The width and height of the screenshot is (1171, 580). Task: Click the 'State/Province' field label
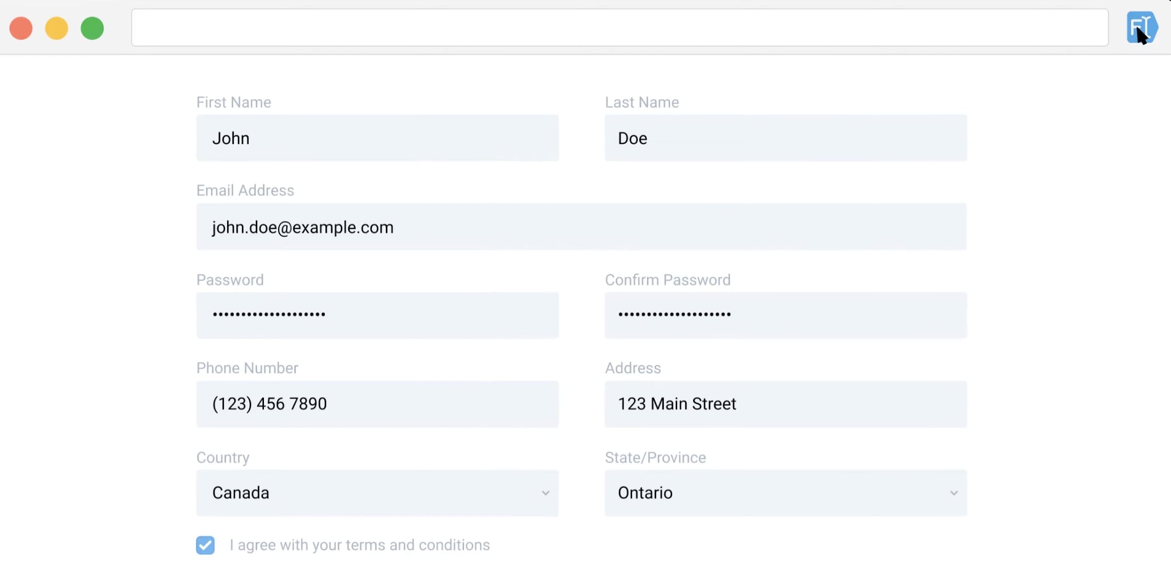coord(655,457)
